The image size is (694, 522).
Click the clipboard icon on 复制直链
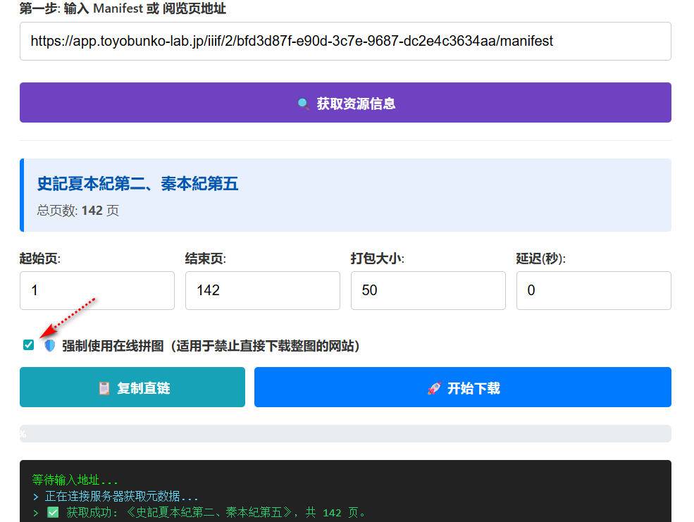coord(104,388)
